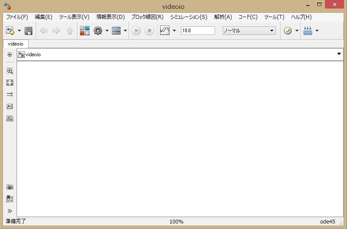The height and width of the screenshot is (229, 347).
Task: Open the ファイル(F) menu
Action: pyautogui.click(x=17, y=17)
